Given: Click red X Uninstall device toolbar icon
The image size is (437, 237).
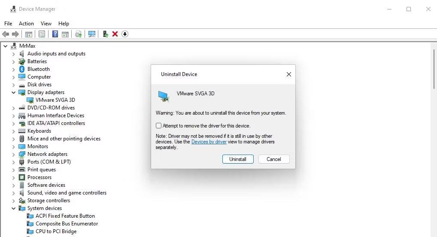Looking at the screenshot, I should [x=115, y=34].
